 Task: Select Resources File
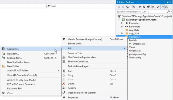point(31,88)
